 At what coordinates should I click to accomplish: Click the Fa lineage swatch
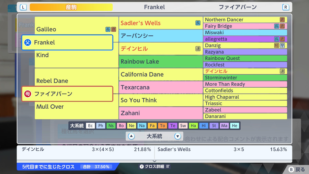pos(152,126)
